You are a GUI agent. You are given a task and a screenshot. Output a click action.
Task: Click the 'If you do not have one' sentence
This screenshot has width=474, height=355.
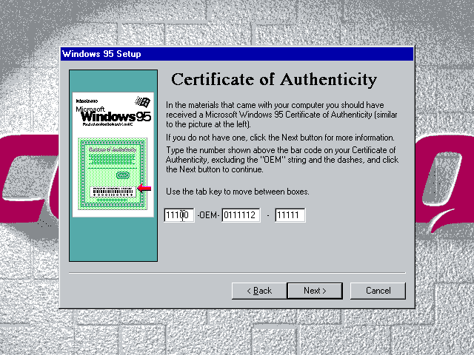coord(280,138)
